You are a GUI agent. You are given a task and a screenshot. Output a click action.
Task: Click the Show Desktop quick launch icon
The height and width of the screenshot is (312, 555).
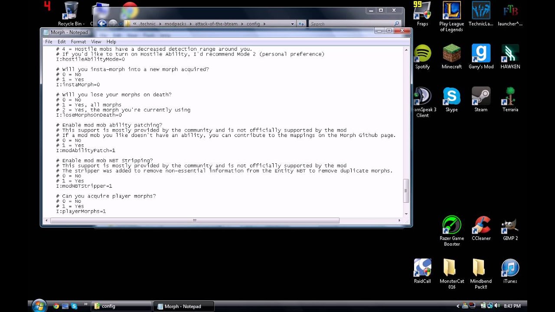point(65,306)
